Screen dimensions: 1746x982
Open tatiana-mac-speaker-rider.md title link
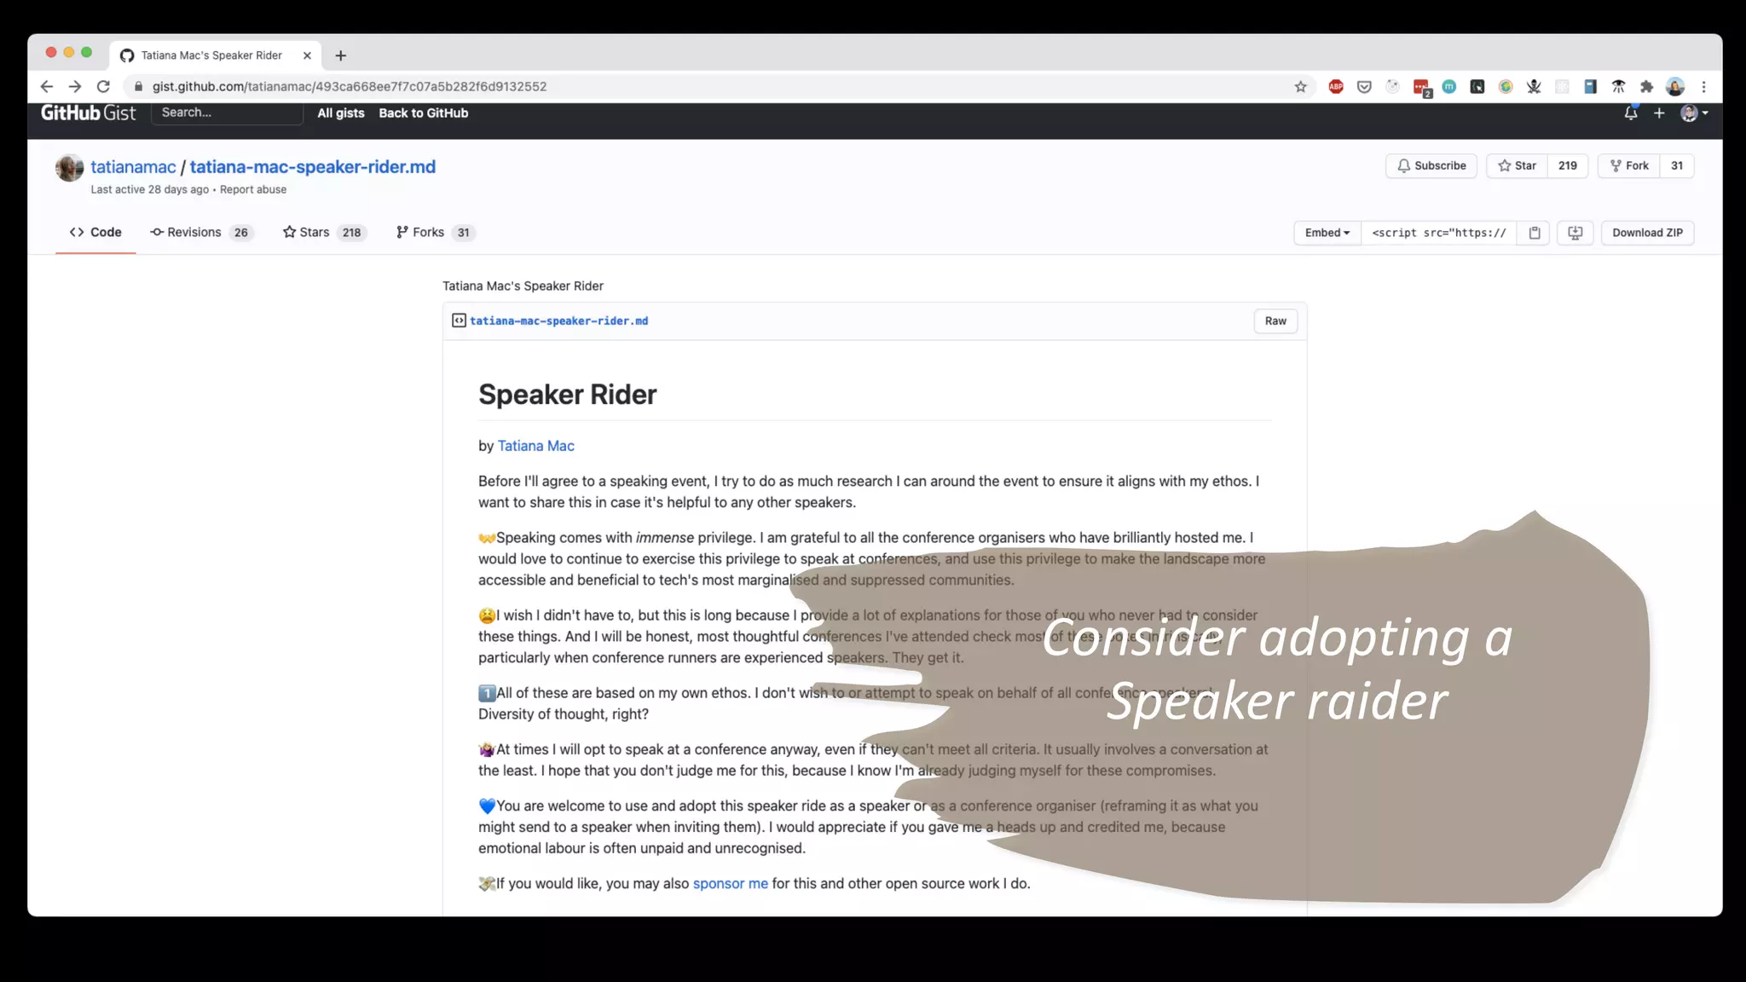click(312, 167)
